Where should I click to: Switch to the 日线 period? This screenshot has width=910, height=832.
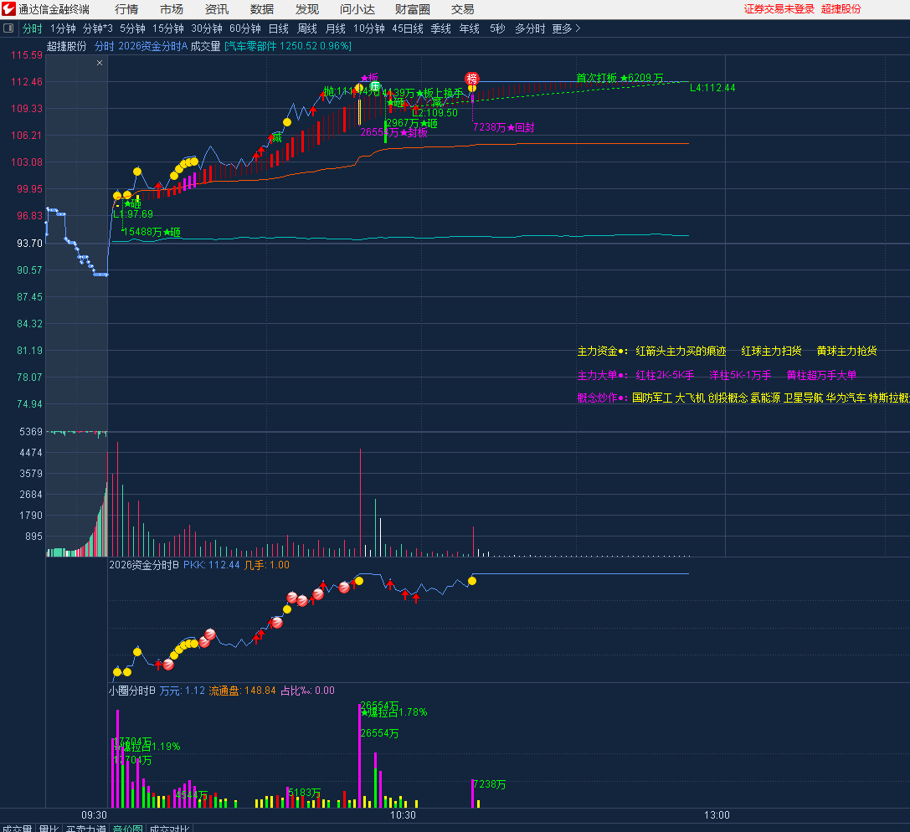(278, 28)
